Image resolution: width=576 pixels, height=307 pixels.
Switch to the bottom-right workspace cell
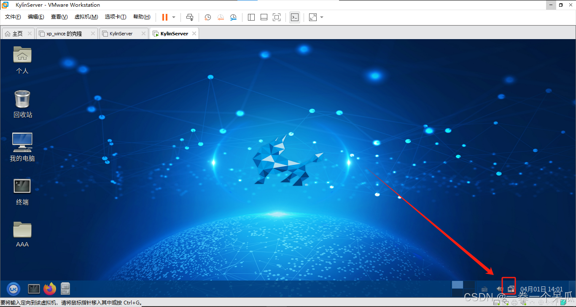(469, 293)
